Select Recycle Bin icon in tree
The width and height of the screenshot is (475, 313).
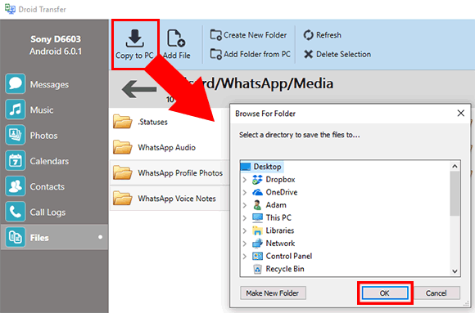click(257, 269)
